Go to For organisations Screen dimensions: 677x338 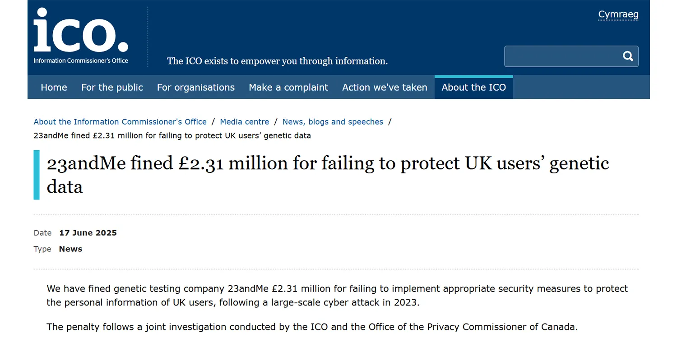point(196,88)
